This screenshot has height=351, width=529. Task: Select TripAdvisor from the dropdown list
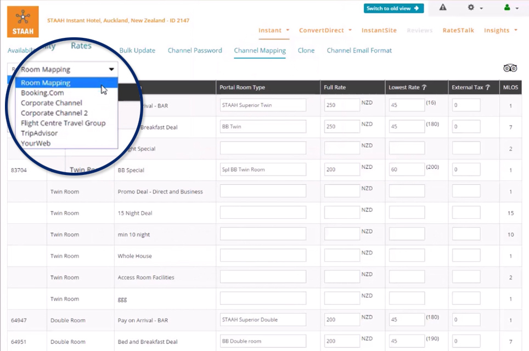(x=66, y=133)
